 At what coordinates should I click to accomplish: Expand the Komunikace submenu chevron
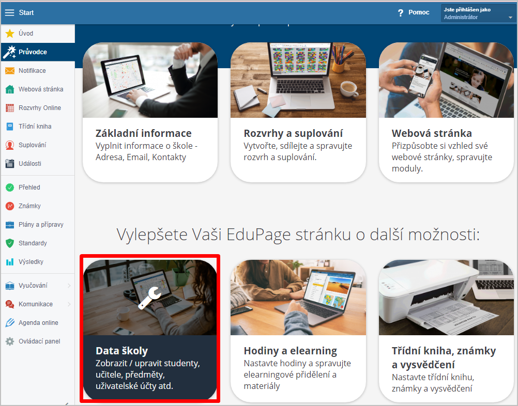tap(69, 304)
